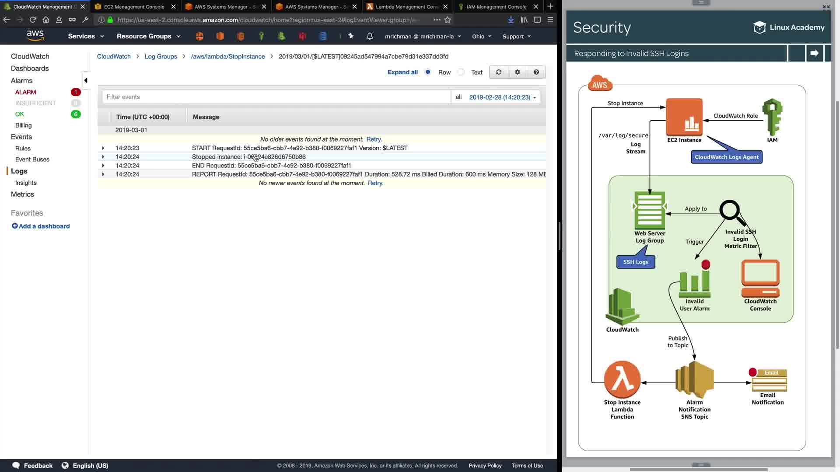Open the AWS notifications bell
Screen dimensions: 840x472
(x=370, y=36)
